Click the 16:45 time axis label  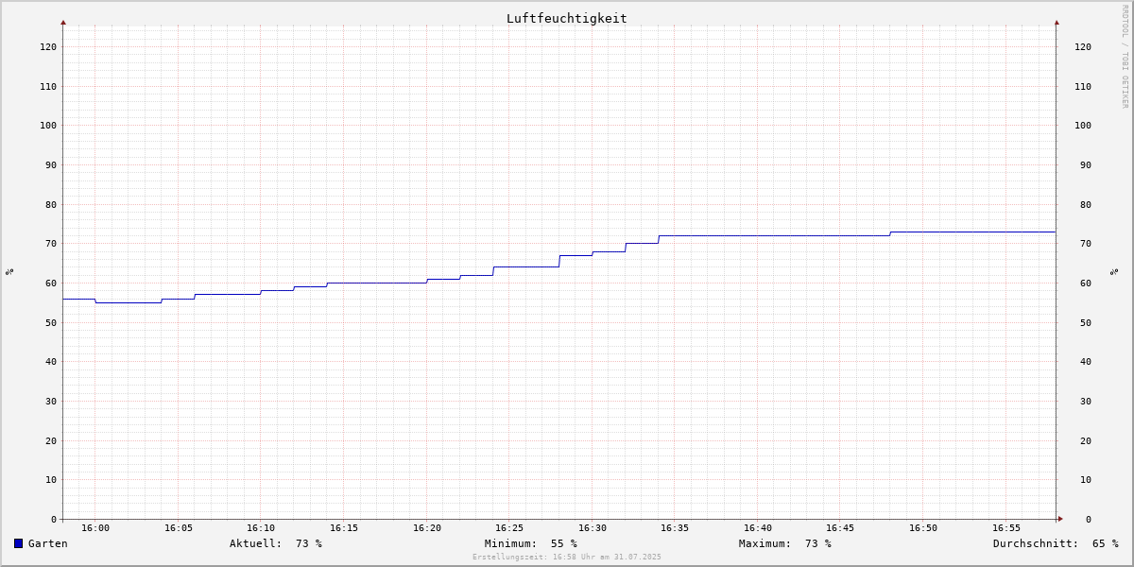coord(840,527)
